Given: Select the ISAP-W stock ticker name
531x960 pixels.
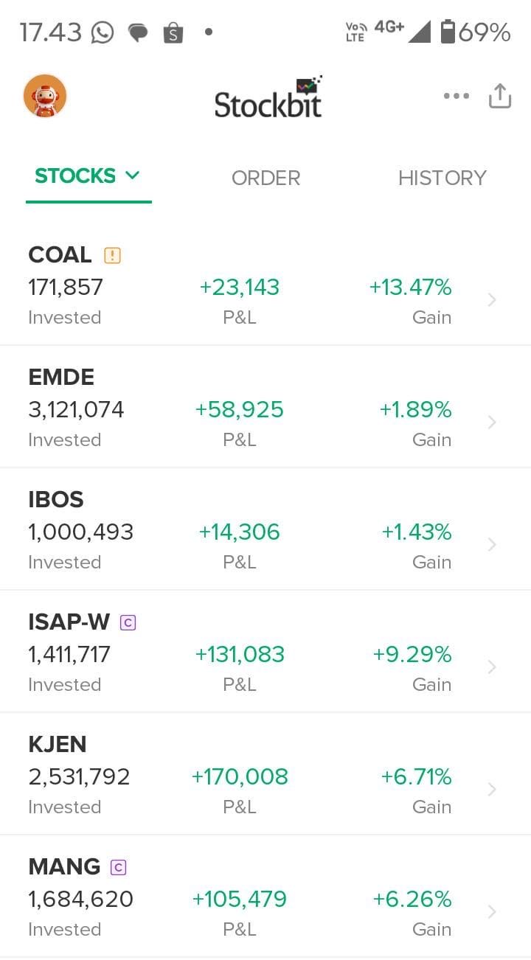Looking at the screenshot, I should click(x=69, y=622).
